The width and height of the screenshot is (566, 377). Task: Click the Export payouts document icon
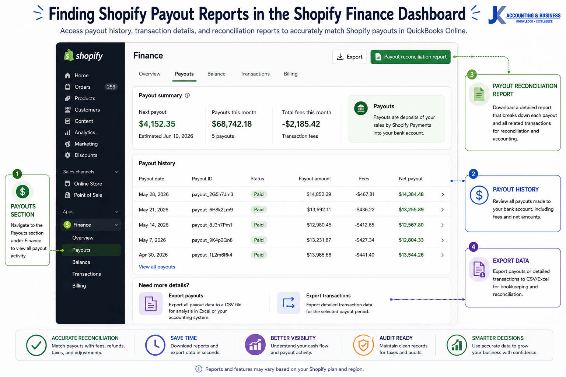point(151,304)
